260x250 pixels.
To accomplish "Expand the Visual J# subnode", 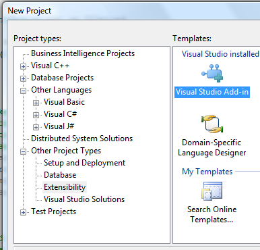I will tap(36, 127).
